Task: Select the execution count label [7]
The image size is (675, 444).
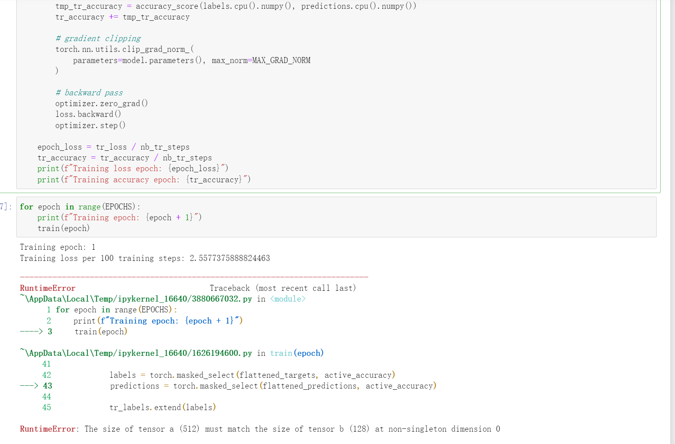Action: click(3, 207)
